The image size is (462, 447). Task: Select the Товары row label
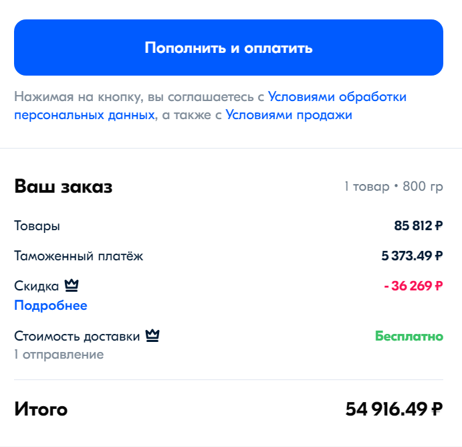coord(37,226)
